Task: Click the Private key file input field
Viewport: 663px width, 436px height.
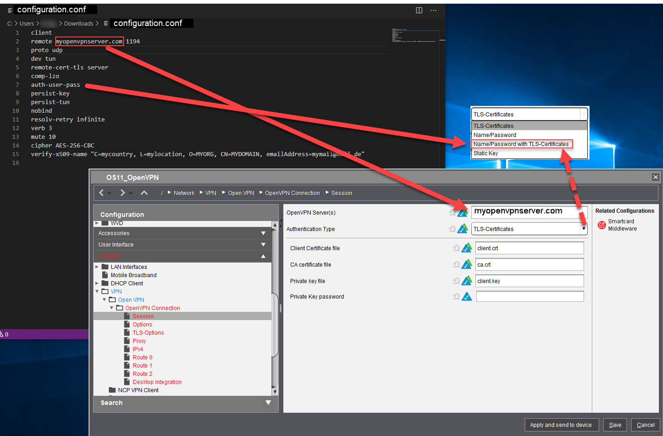Action: [x=529, y=281]
